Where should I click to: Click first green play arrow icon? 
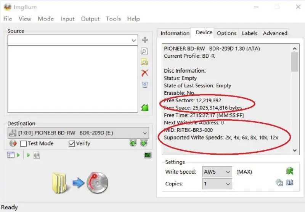click(x=18, y=155)
